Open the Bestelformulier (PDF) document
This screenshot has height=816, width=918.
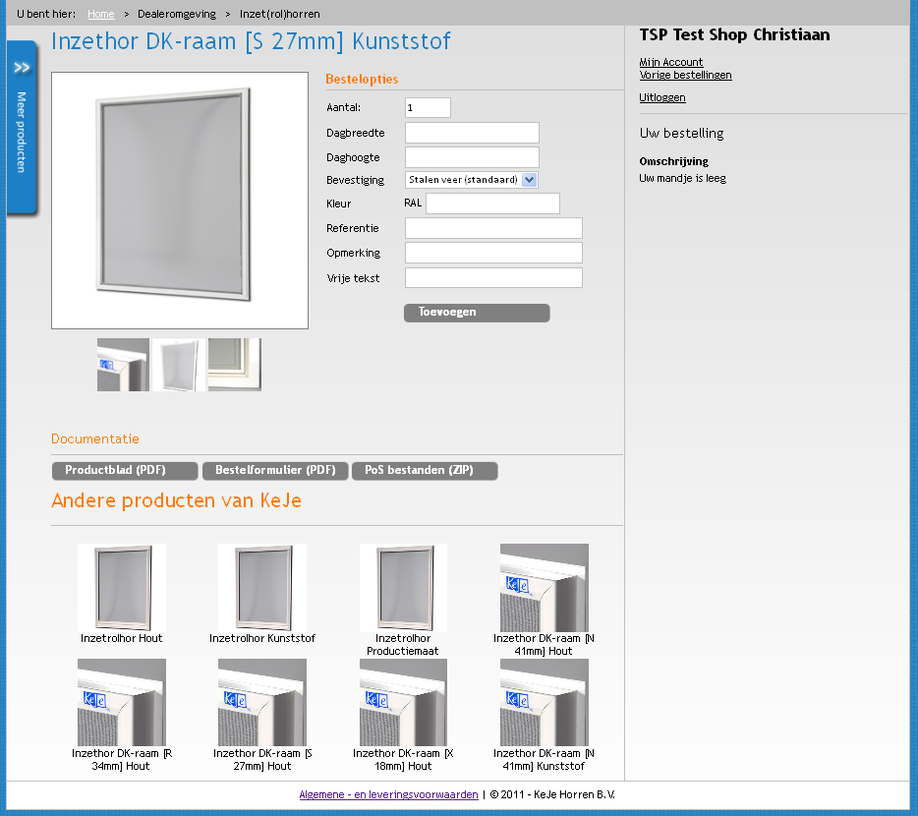click(275, 471)
